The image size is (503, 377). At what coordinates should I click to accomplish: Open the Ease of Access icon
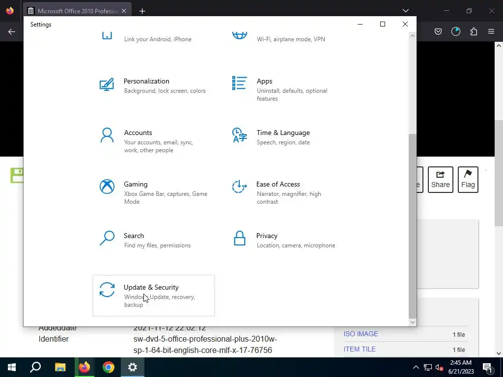click(x=239, y=187)
